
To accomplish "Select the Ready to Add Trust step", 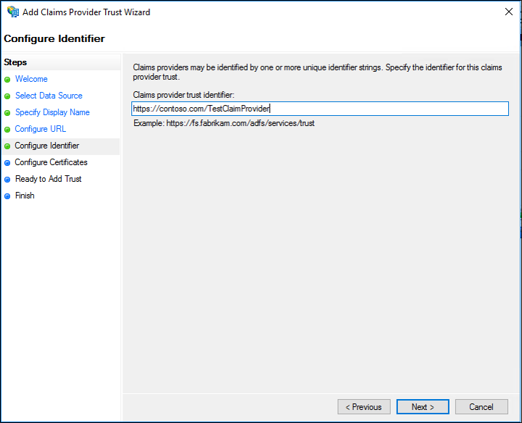I will (x=49, y=179).
